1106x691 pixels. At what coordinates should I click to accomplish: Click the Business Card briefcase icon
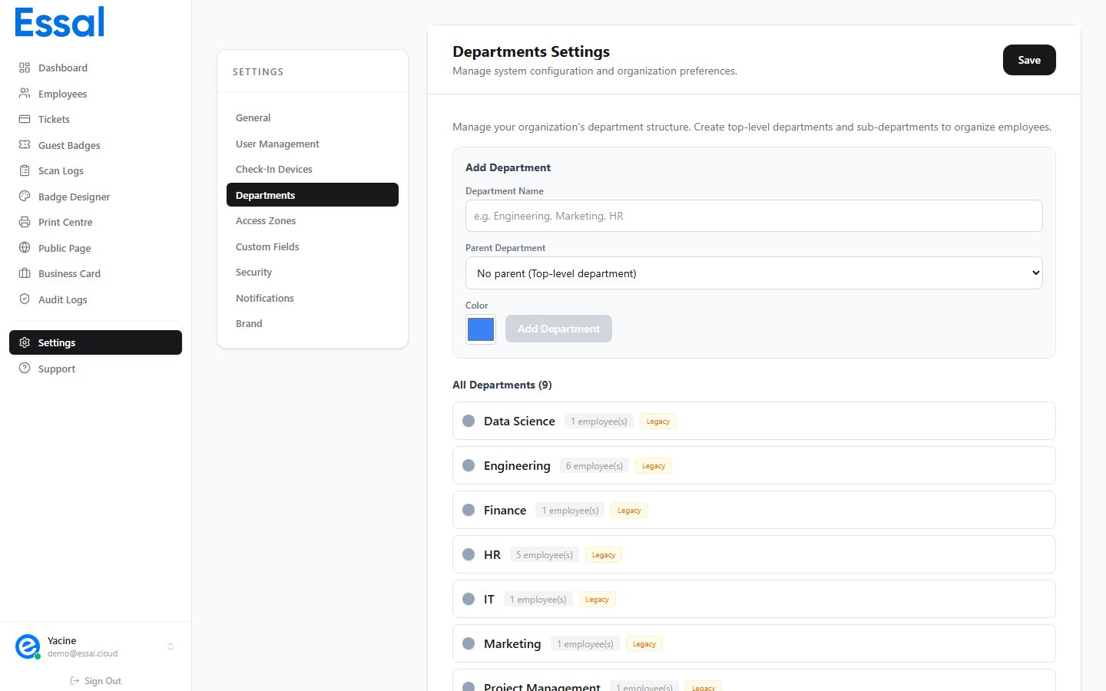25,273
